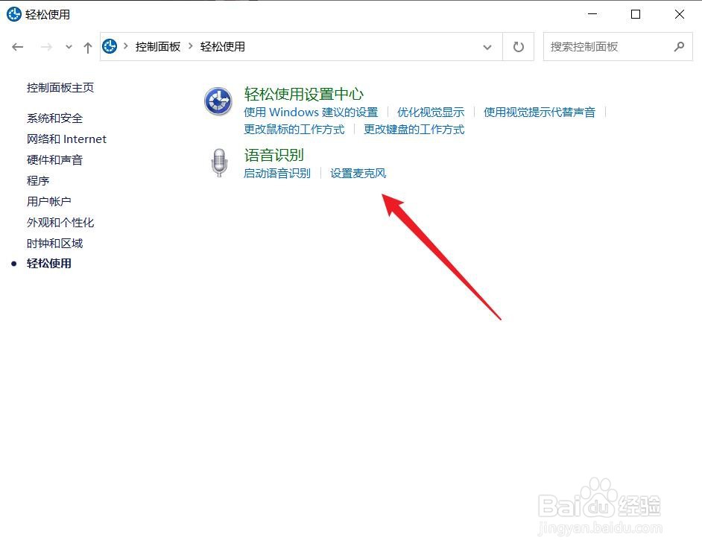Open 使用视觉提示代替声音 link
This screenshot has height=552, width=702.
540,112
